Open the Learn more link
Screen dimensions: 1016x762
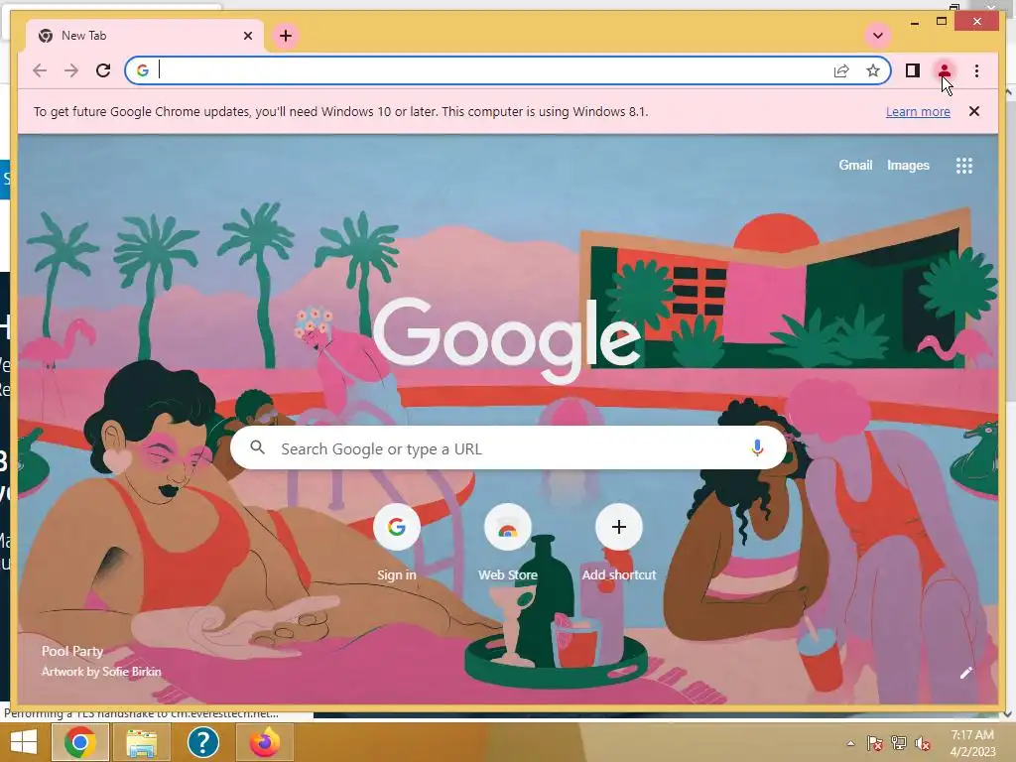click(918, 111)
